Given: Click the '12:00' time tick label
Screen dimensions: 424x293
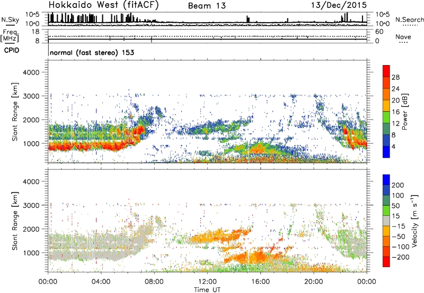Looking at the screenshot, I should coord(207,282).
